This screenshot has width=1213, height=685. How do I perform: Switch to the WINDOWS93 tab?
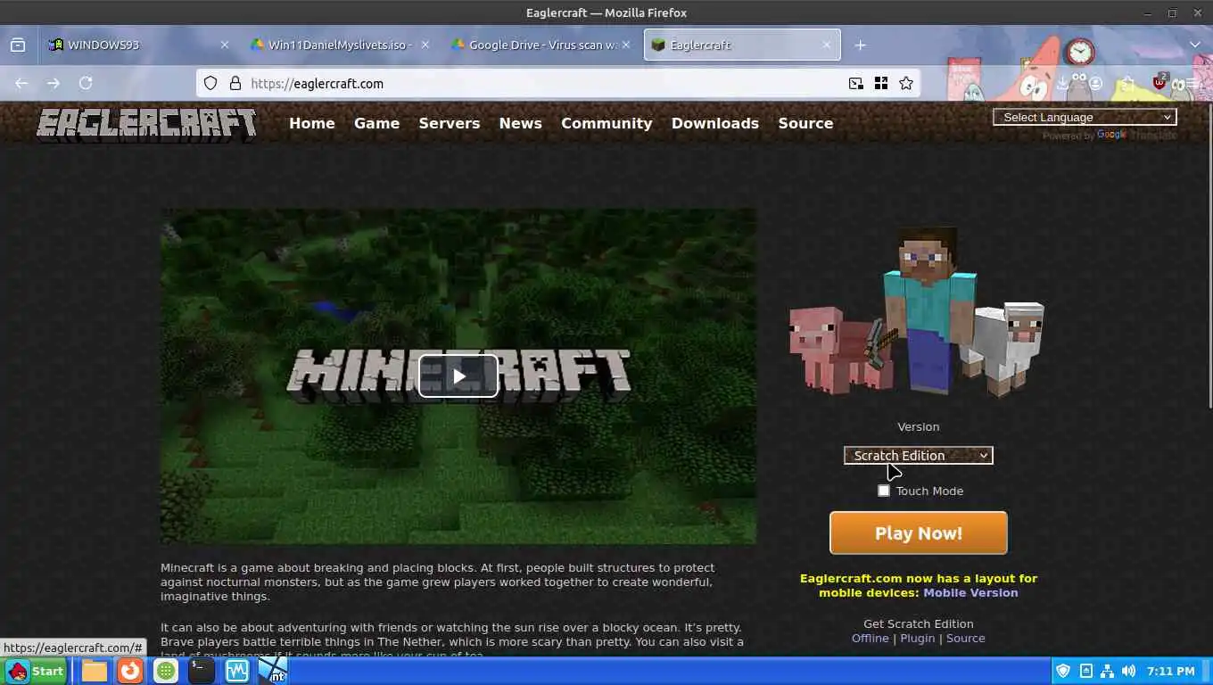(139, 45)
